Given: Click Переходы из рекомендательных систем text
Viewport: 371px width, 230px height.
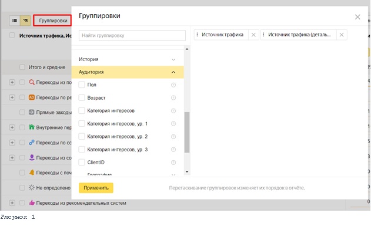Looking at the screenshot, I should 81,203.
